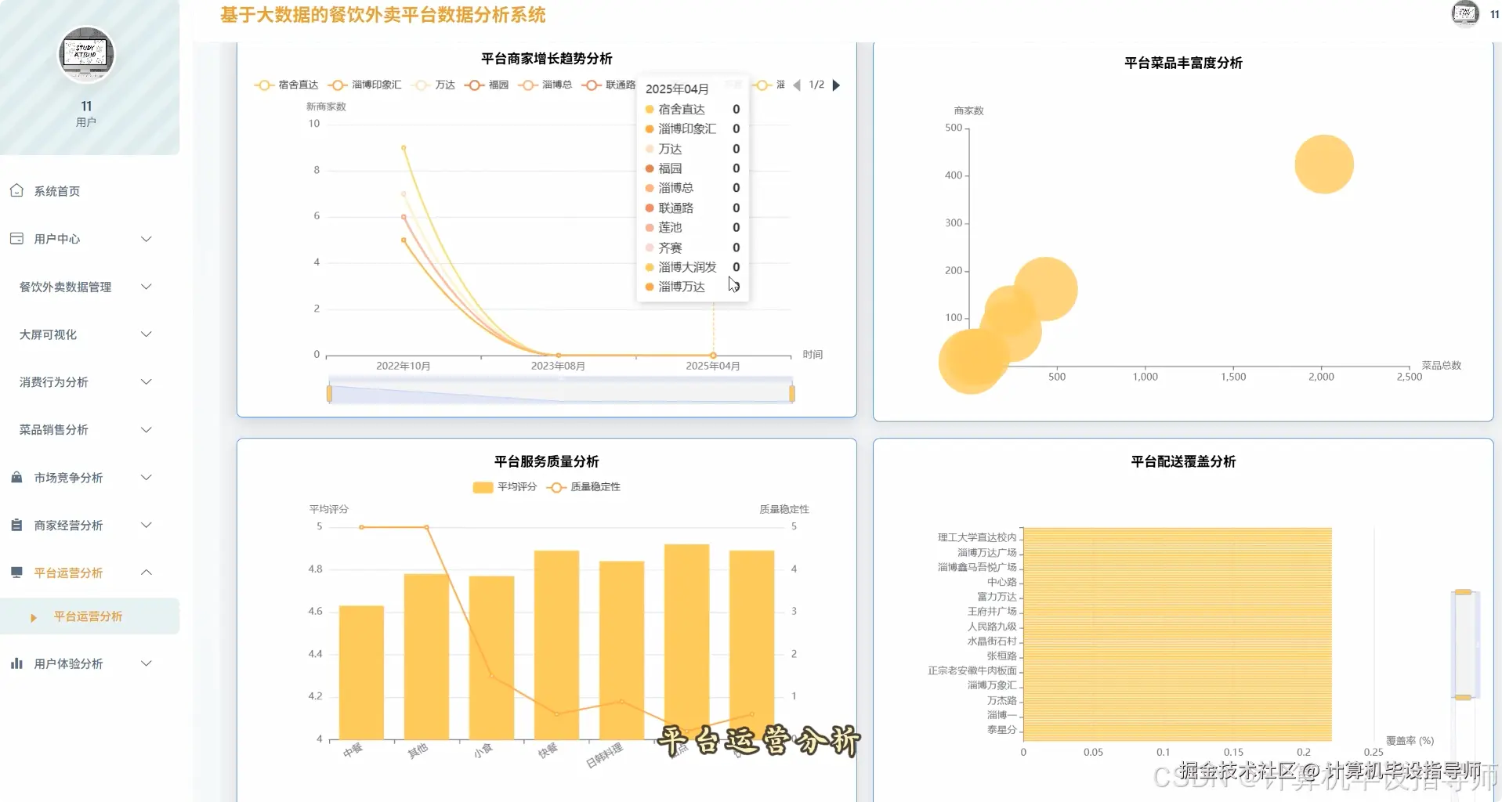Click the username 11 under sidebar avatar
This screenshot has height=802, width=1502.
86,106
